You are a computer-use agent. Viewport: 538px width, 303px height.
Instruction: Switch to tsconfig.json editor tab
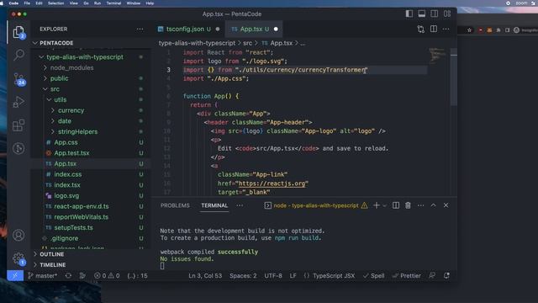click(x=188, y=29)
